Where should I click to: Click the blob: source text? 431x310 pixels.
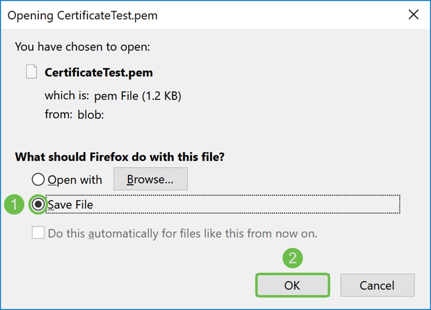click(91, 115)
